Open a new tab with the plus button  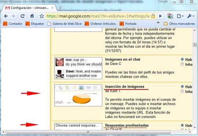[60, 8]
